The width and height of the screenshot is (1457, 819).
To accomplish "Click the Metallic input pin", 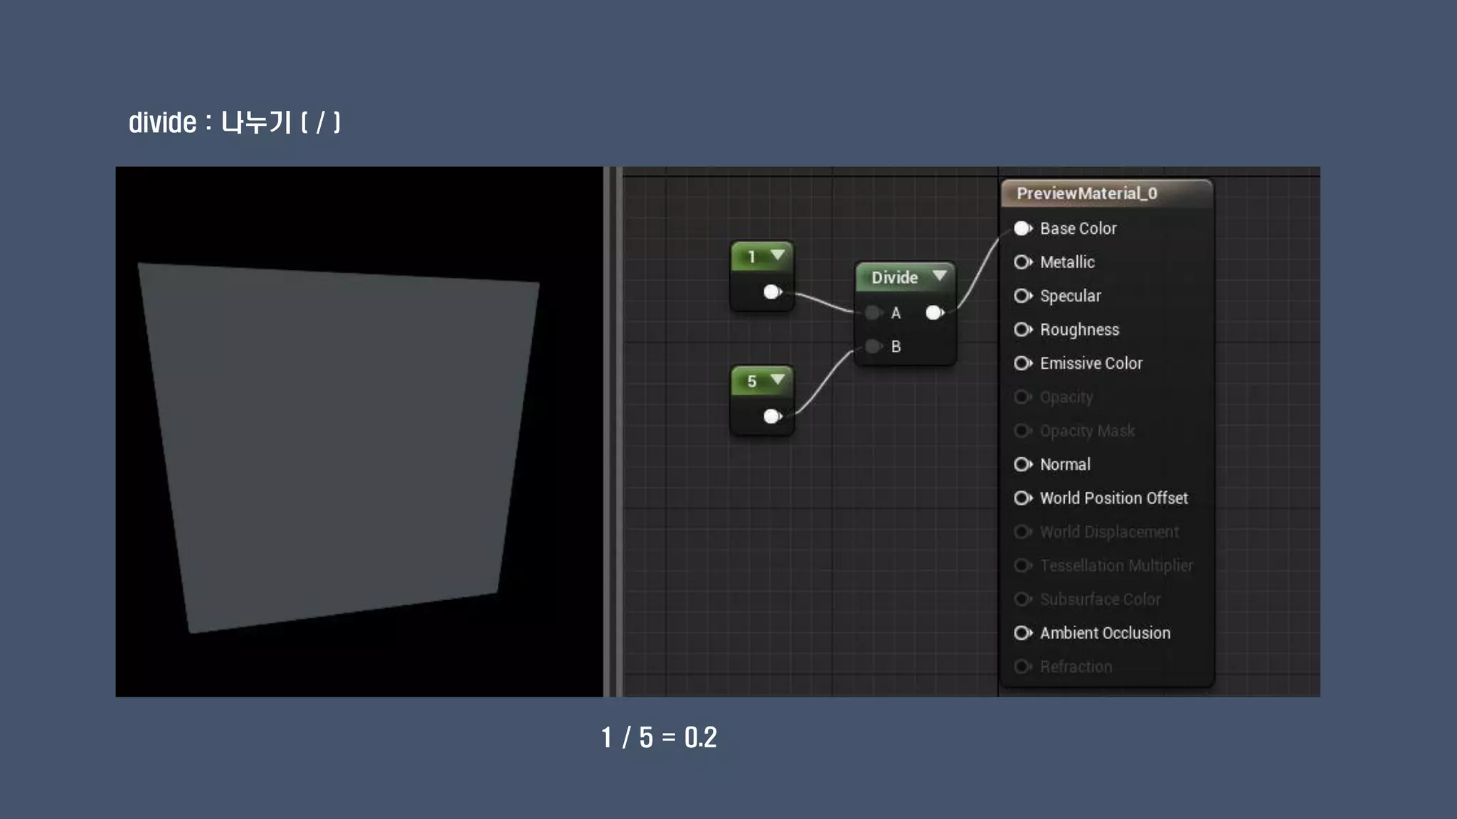I will [x=1022, y=262].
